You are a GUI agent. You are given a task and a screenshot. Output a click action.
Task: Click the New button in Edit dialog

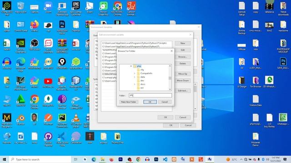point(183,43)
